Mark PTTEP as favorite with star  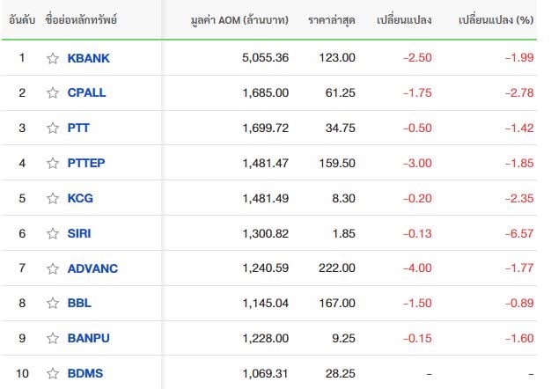point(53,164)
